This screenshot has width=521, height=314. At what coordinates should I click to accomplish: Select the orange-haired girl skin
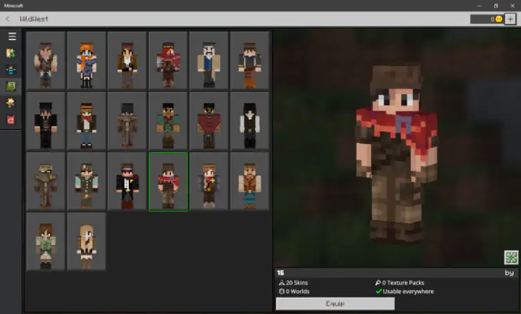click(87, 61)
